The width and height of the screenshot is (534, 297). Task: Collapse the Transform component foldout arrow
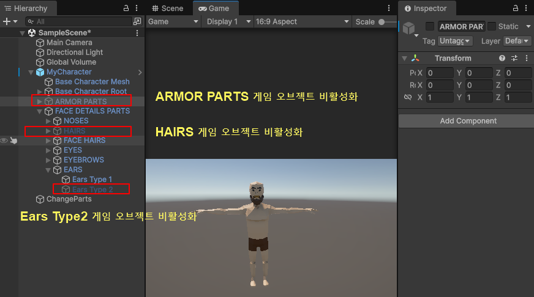[x=404, y=59]
